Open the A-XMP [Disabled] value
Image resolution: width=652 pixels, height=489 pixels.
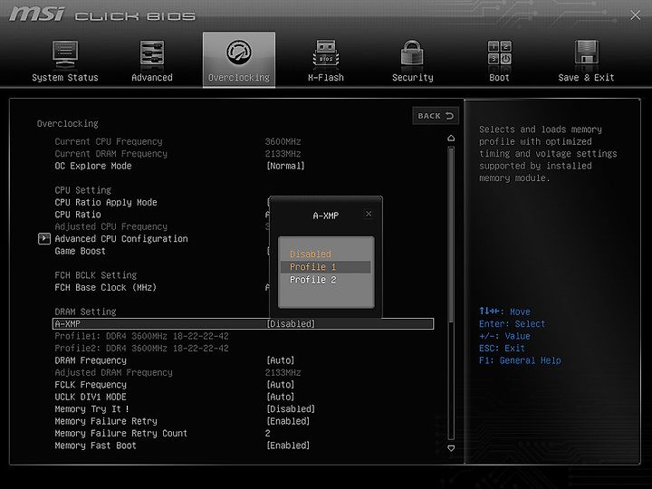(291, 324)
